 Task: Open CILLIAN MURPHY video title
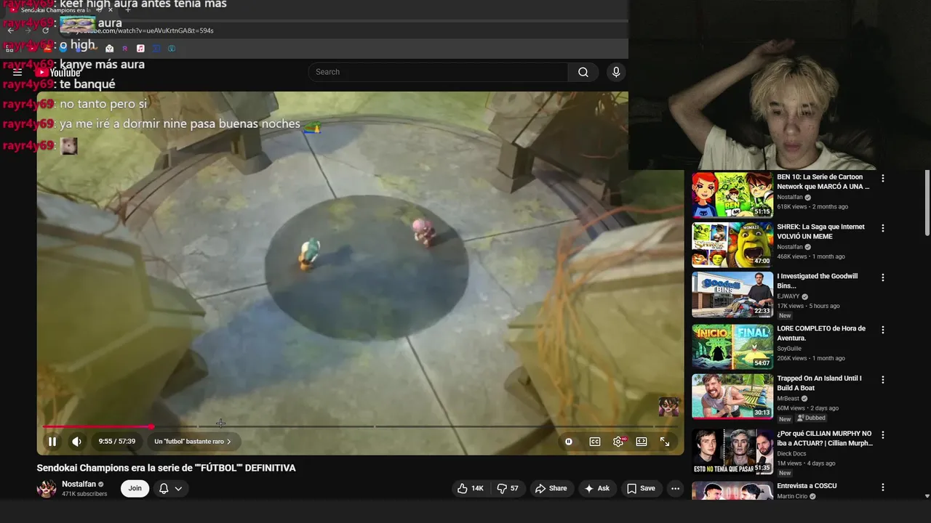click(825, 438)
